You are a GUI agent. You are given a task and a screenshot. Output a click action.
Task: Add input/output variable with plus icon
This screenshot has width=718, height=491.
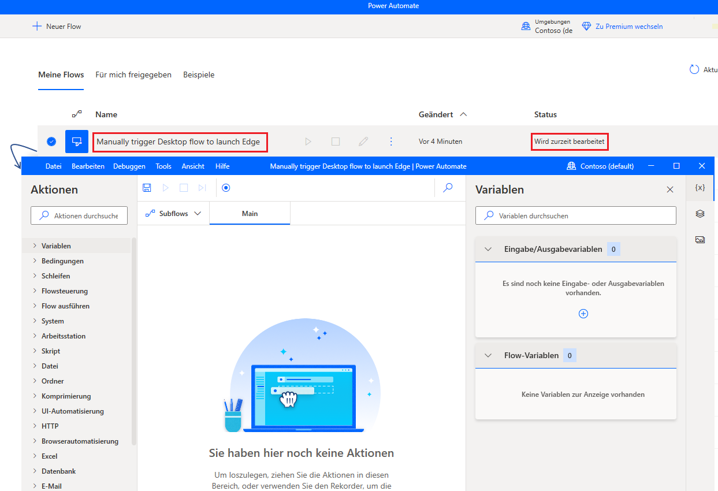pyautogui.click(x=583, y=314)
